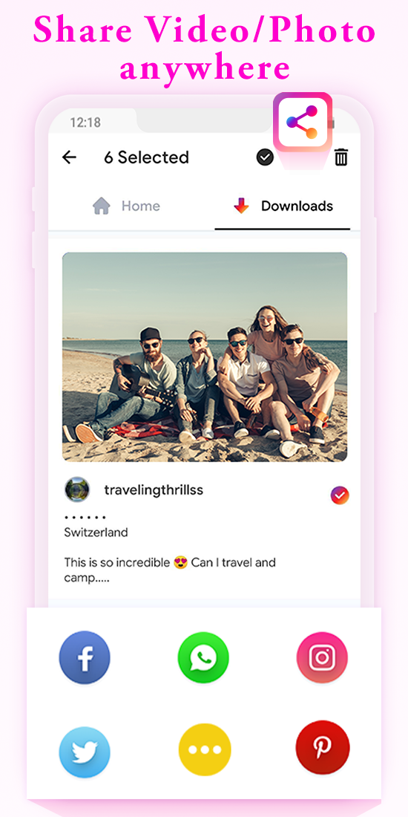408x817 pixels.
Task: Share to Facebook
Action: pyautogui.click(x=85, y=657)
